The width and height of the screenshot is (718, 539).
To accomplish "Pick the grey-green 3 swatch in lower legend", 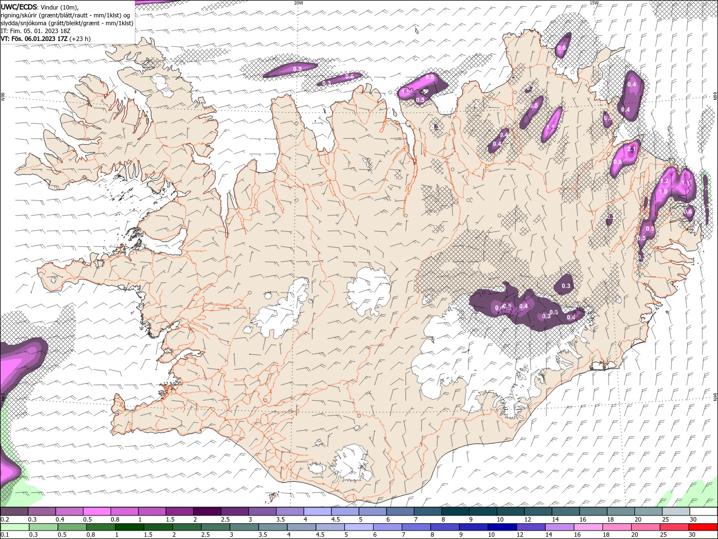I will [243, 527].
